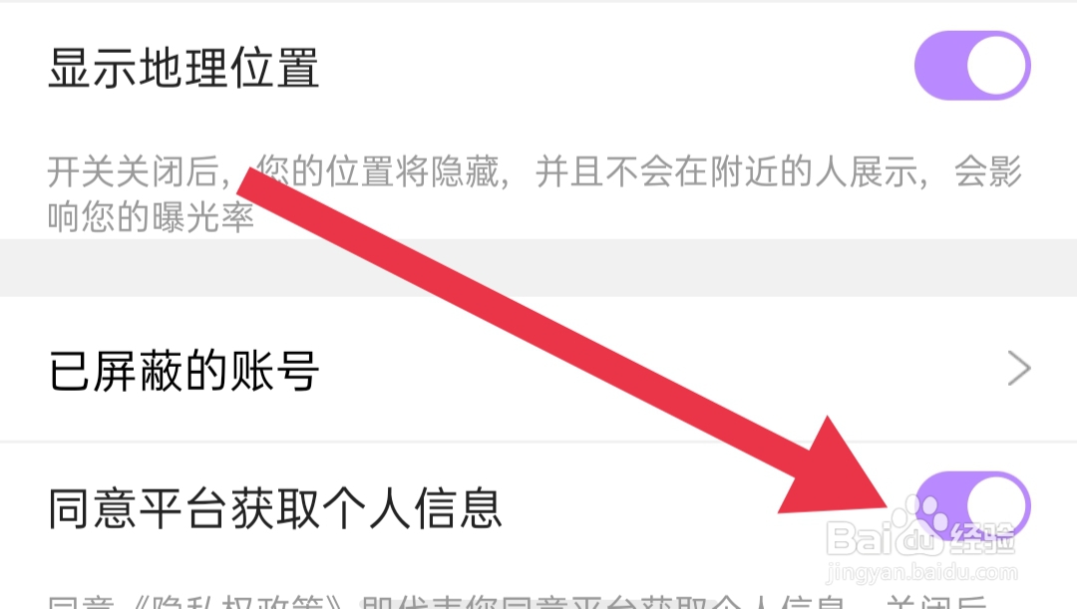Disable the 同意平台获取个人信息 switch

coord(972,506)
